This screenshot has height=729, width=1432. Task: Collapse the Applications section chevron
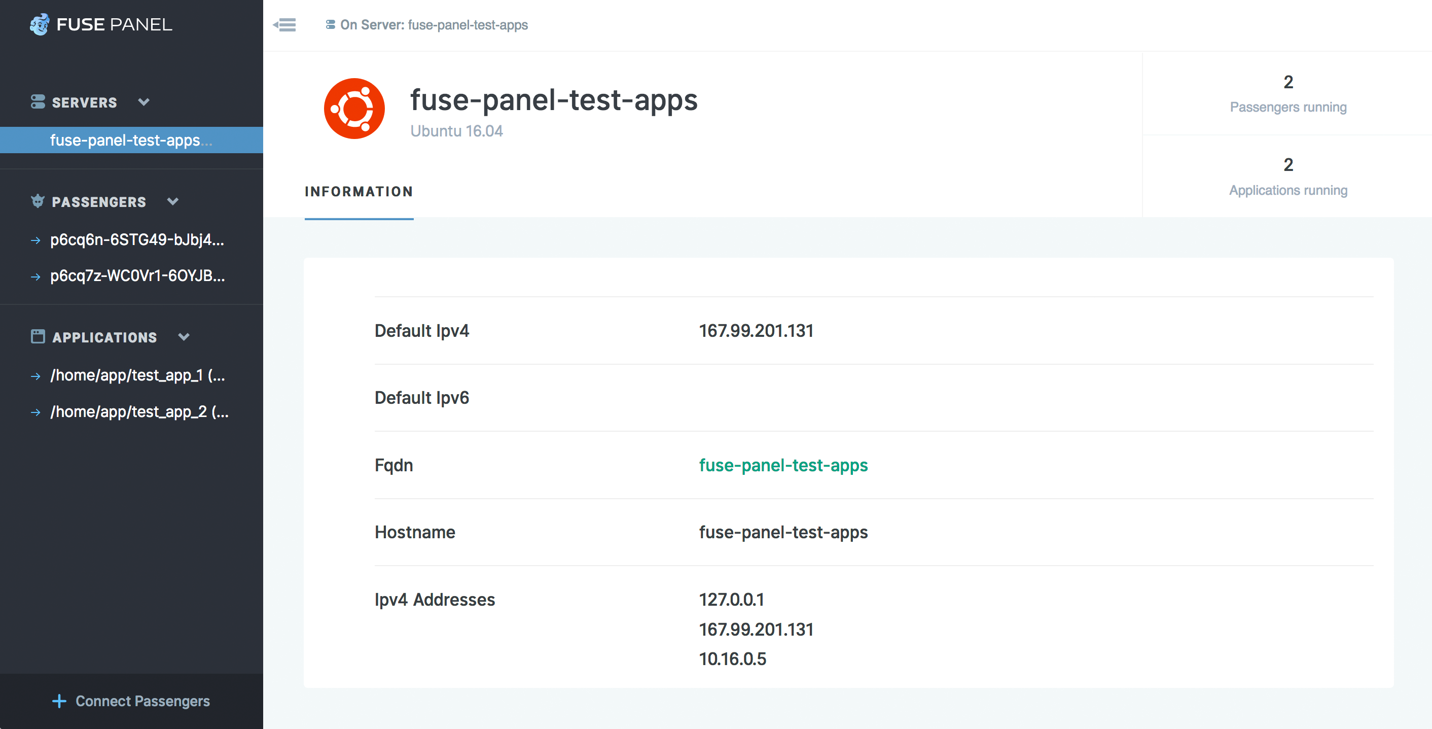(x=184, y=336)
